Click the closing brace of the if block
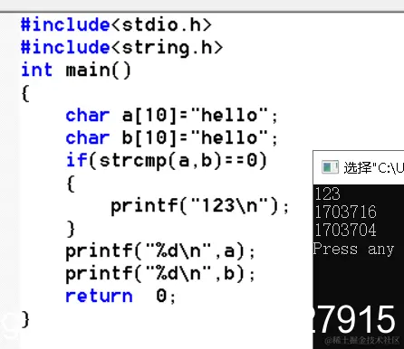 pyautogui.click(x=71, y=229)
